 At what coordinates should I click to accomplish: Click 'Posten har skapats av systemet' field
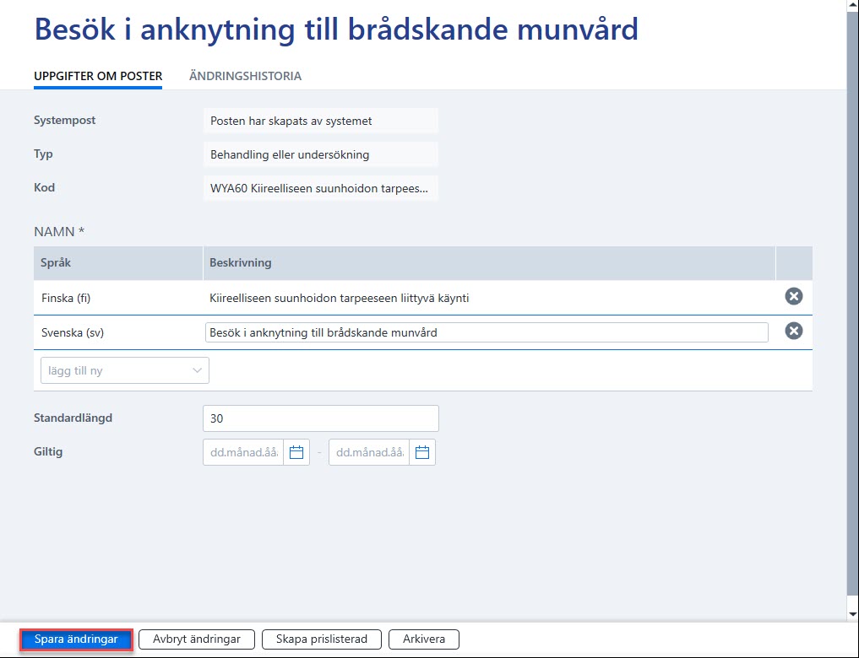tap(320, 121)
